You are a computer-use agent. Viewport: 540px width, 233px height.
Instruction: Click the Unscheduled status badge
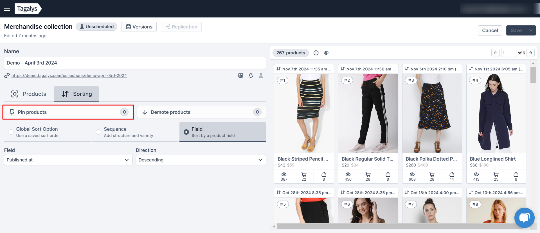click(x=96, y=26)
